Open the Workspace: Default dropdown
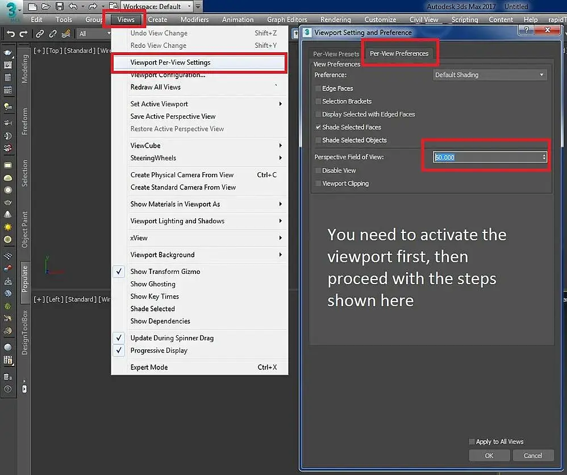The height and width of the screenshot is (475, 567). pyautogui.click(x=156, y=6)
